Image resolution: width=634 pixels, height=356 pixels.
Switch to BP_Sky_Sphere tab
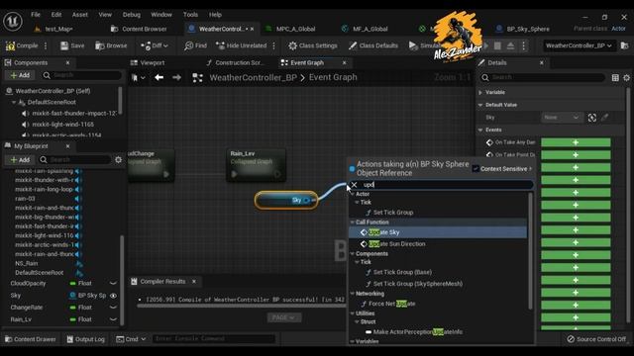(523, 29)
